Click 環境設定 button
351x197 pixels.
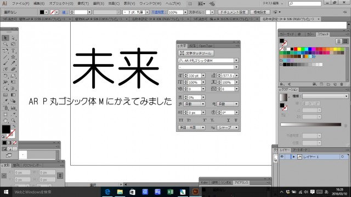[x=260, y=12]
